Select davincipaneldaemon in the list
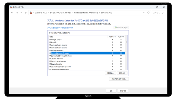The image size is (176, 99). click(x=59, y=61)
